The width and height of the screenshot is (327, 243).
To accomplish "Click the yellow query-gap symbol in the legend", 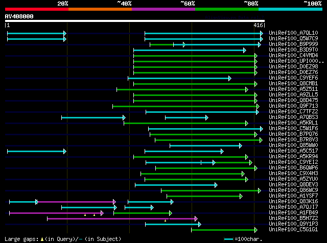I will click(x=42, y=239).
